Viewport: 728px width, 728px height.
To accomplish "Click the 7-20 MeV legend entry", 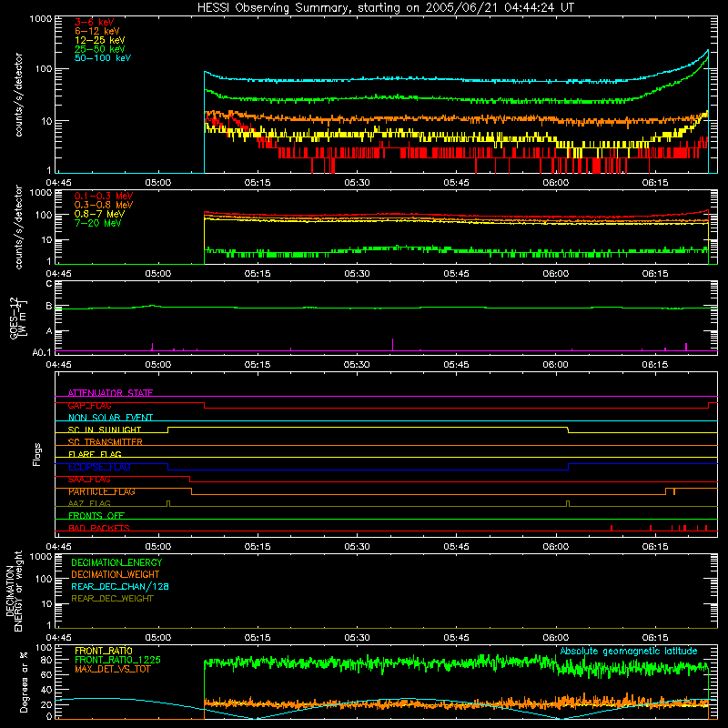I will 97,223.
